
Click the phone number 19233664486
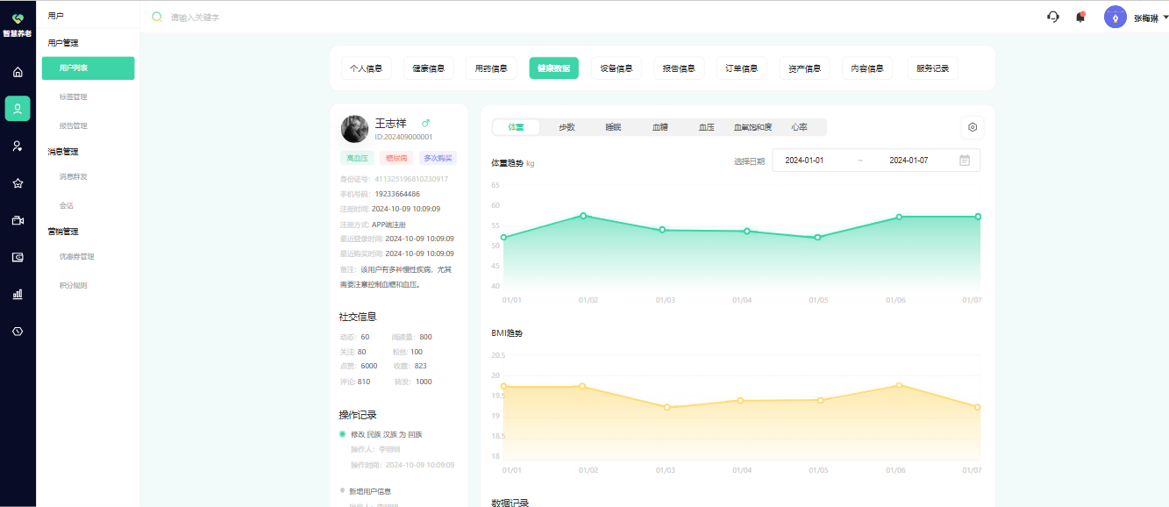coord(396,194)
